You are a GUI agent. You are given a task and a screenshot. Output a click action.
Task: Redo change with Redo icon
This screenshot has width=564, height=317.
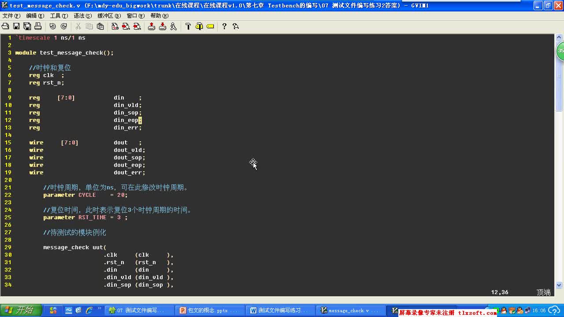(x=63, y=26)
